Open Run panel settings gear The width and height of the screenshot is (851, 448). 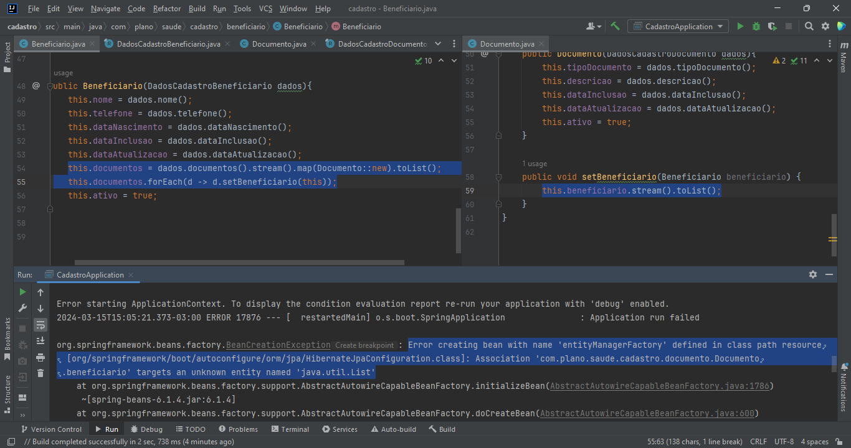click(x=813, y=274)
